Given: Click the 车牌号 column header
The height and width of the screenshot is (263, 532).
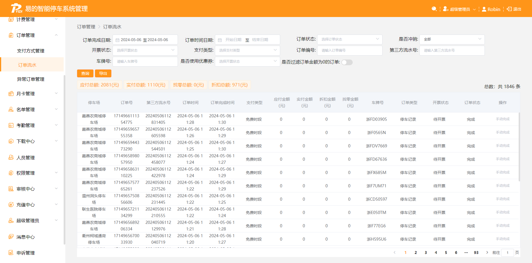Looking at the screenshot, I should click(377, 103).
